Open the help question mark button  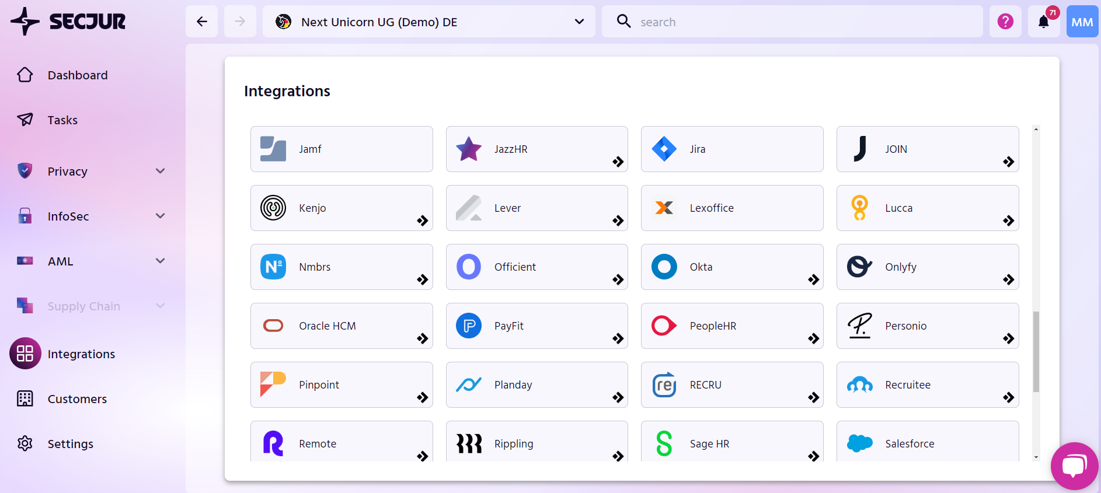click(1005, 22)
